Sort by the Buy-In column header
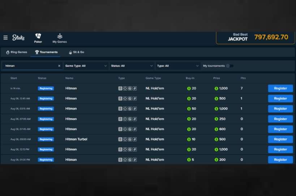Image resolution: width=296 pixels, height=196 pixels. [x=190, y=78]
